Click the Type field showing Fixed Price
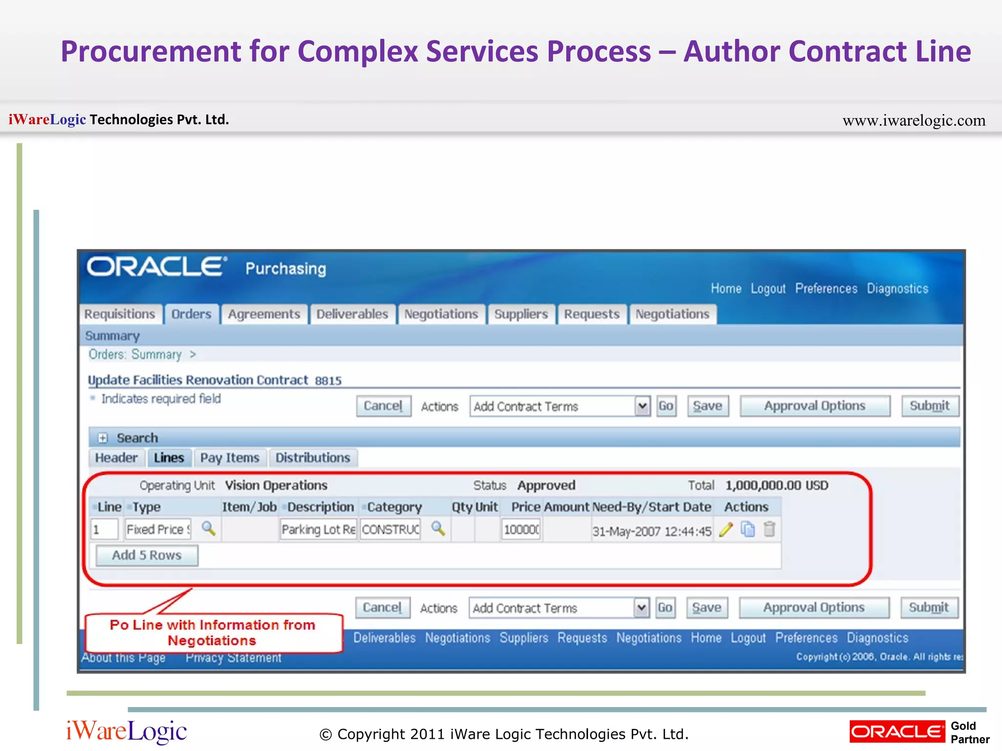The image size is (1002, 751). pos(158,530)
